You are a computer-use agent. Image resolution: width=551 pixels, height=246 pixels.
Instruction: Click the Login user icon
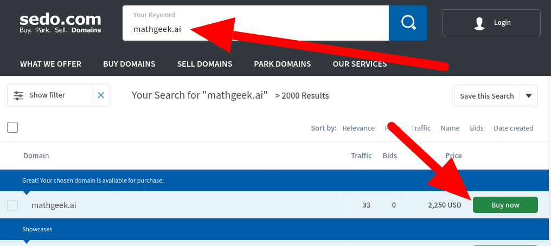479,23
